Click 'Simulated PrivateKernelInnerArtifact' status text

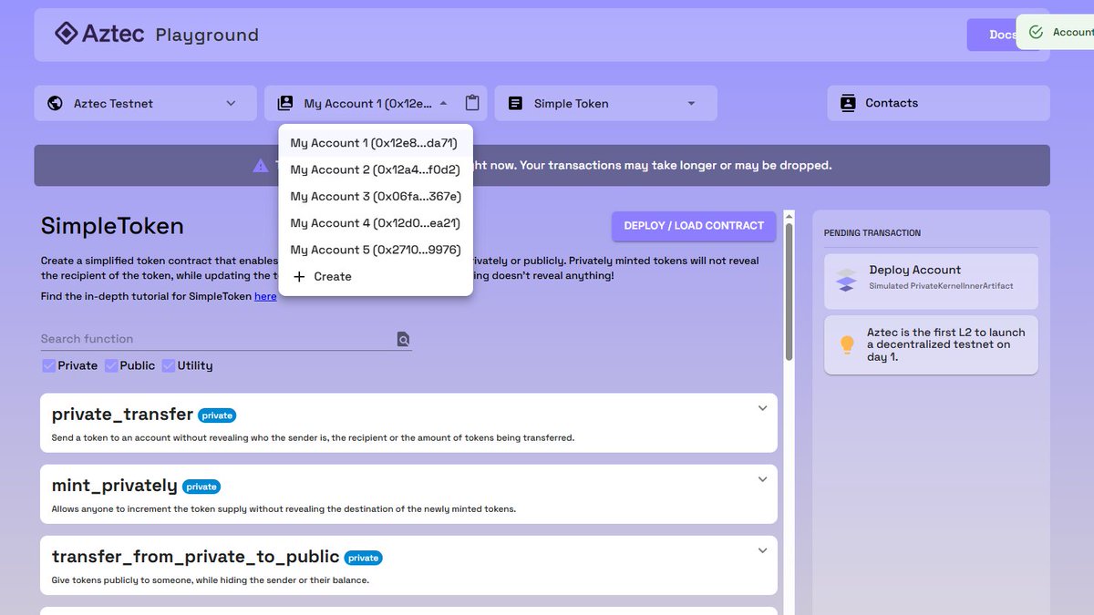point(941,286)
